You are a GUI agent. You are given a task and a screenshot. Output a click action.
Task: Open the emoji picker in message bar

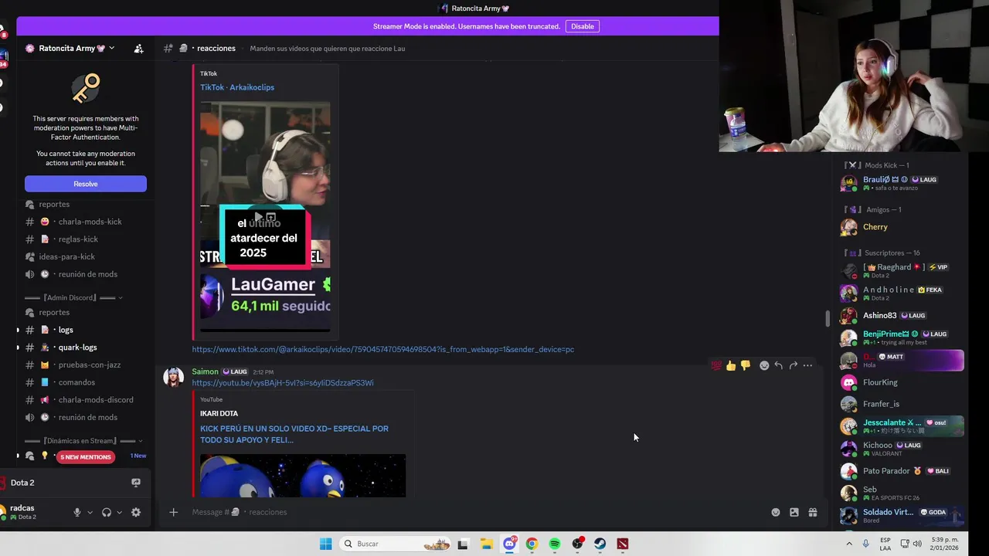[776, 512]
